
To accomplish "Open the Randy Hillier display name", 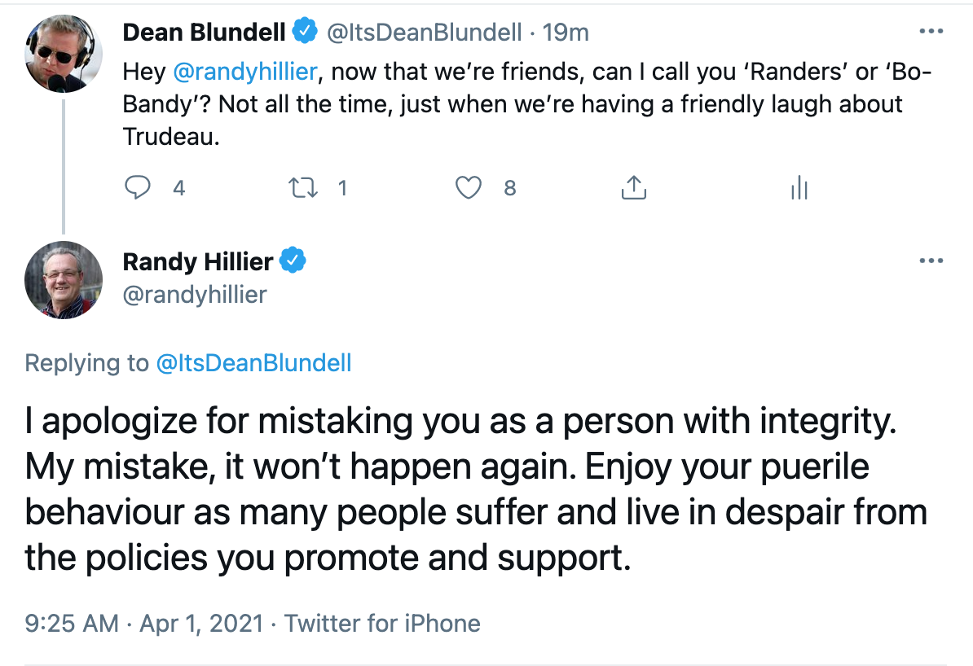I will pyautogui.click(x=198, y=261).
